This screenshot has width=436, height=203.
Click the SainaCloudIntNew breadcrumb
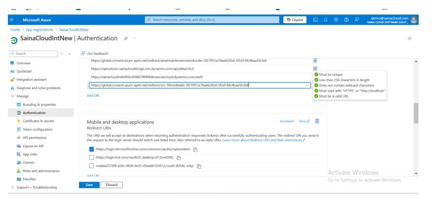(74, 30)
